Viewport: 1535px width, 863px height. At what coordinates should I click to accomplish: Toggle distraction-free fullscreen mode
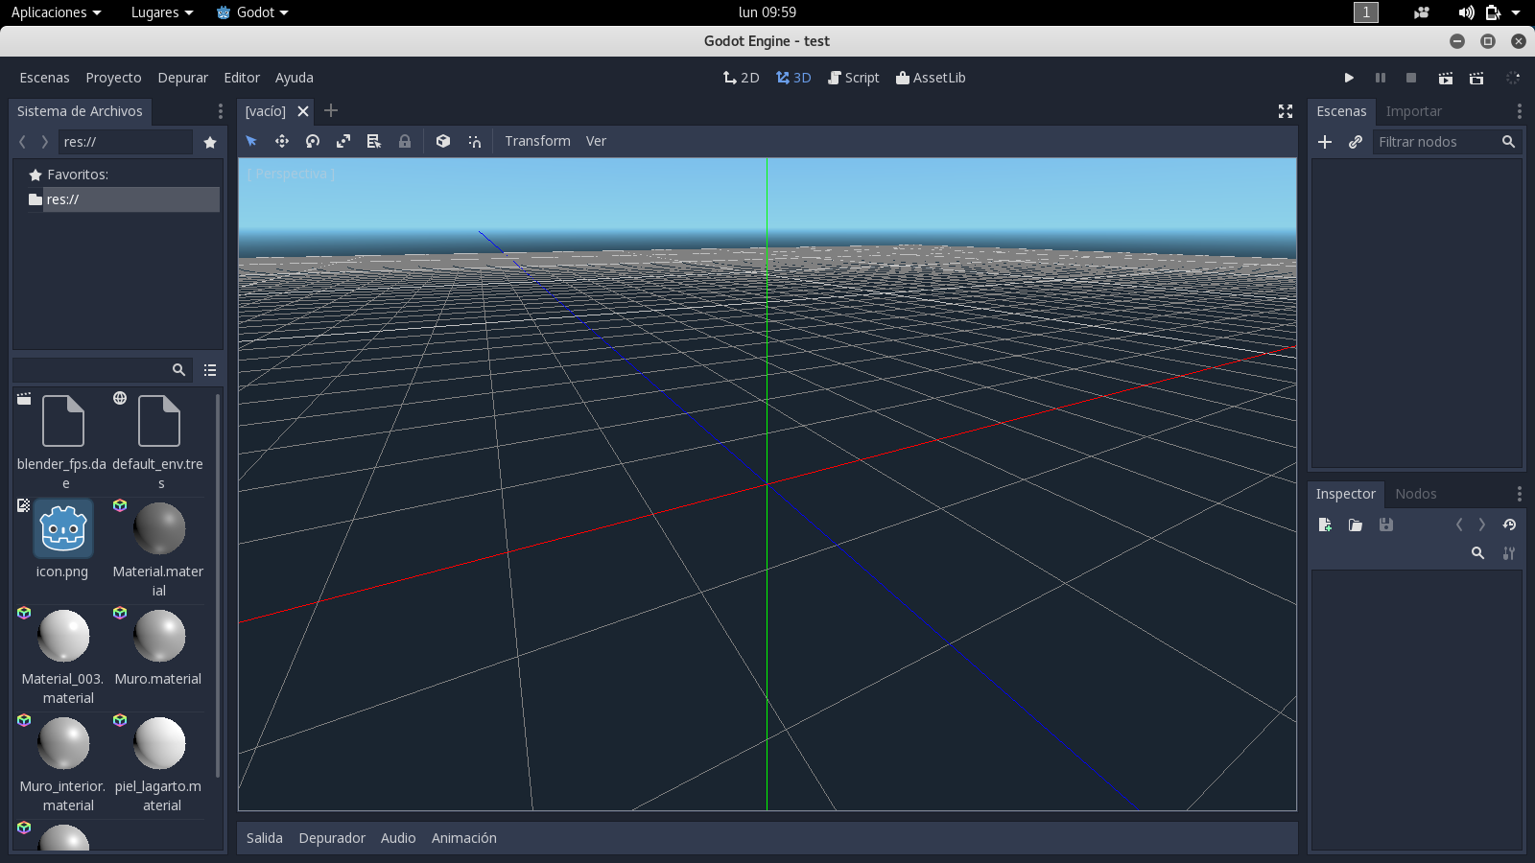pos(1286,111)
